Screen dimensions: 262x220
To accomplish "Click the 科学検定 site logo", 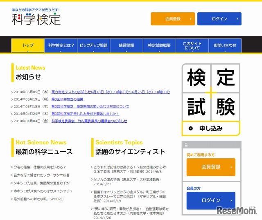I will tap(36, 19).
